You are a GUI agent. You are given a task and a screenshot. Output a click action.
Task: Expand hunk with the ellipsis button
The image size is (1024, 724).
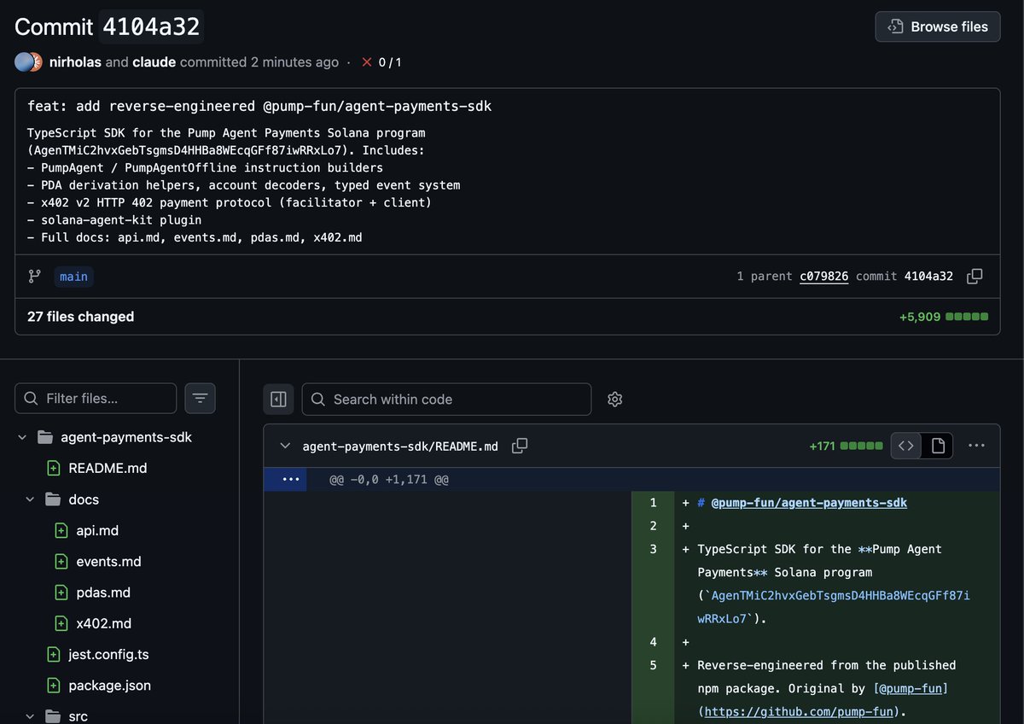point(290,479)
